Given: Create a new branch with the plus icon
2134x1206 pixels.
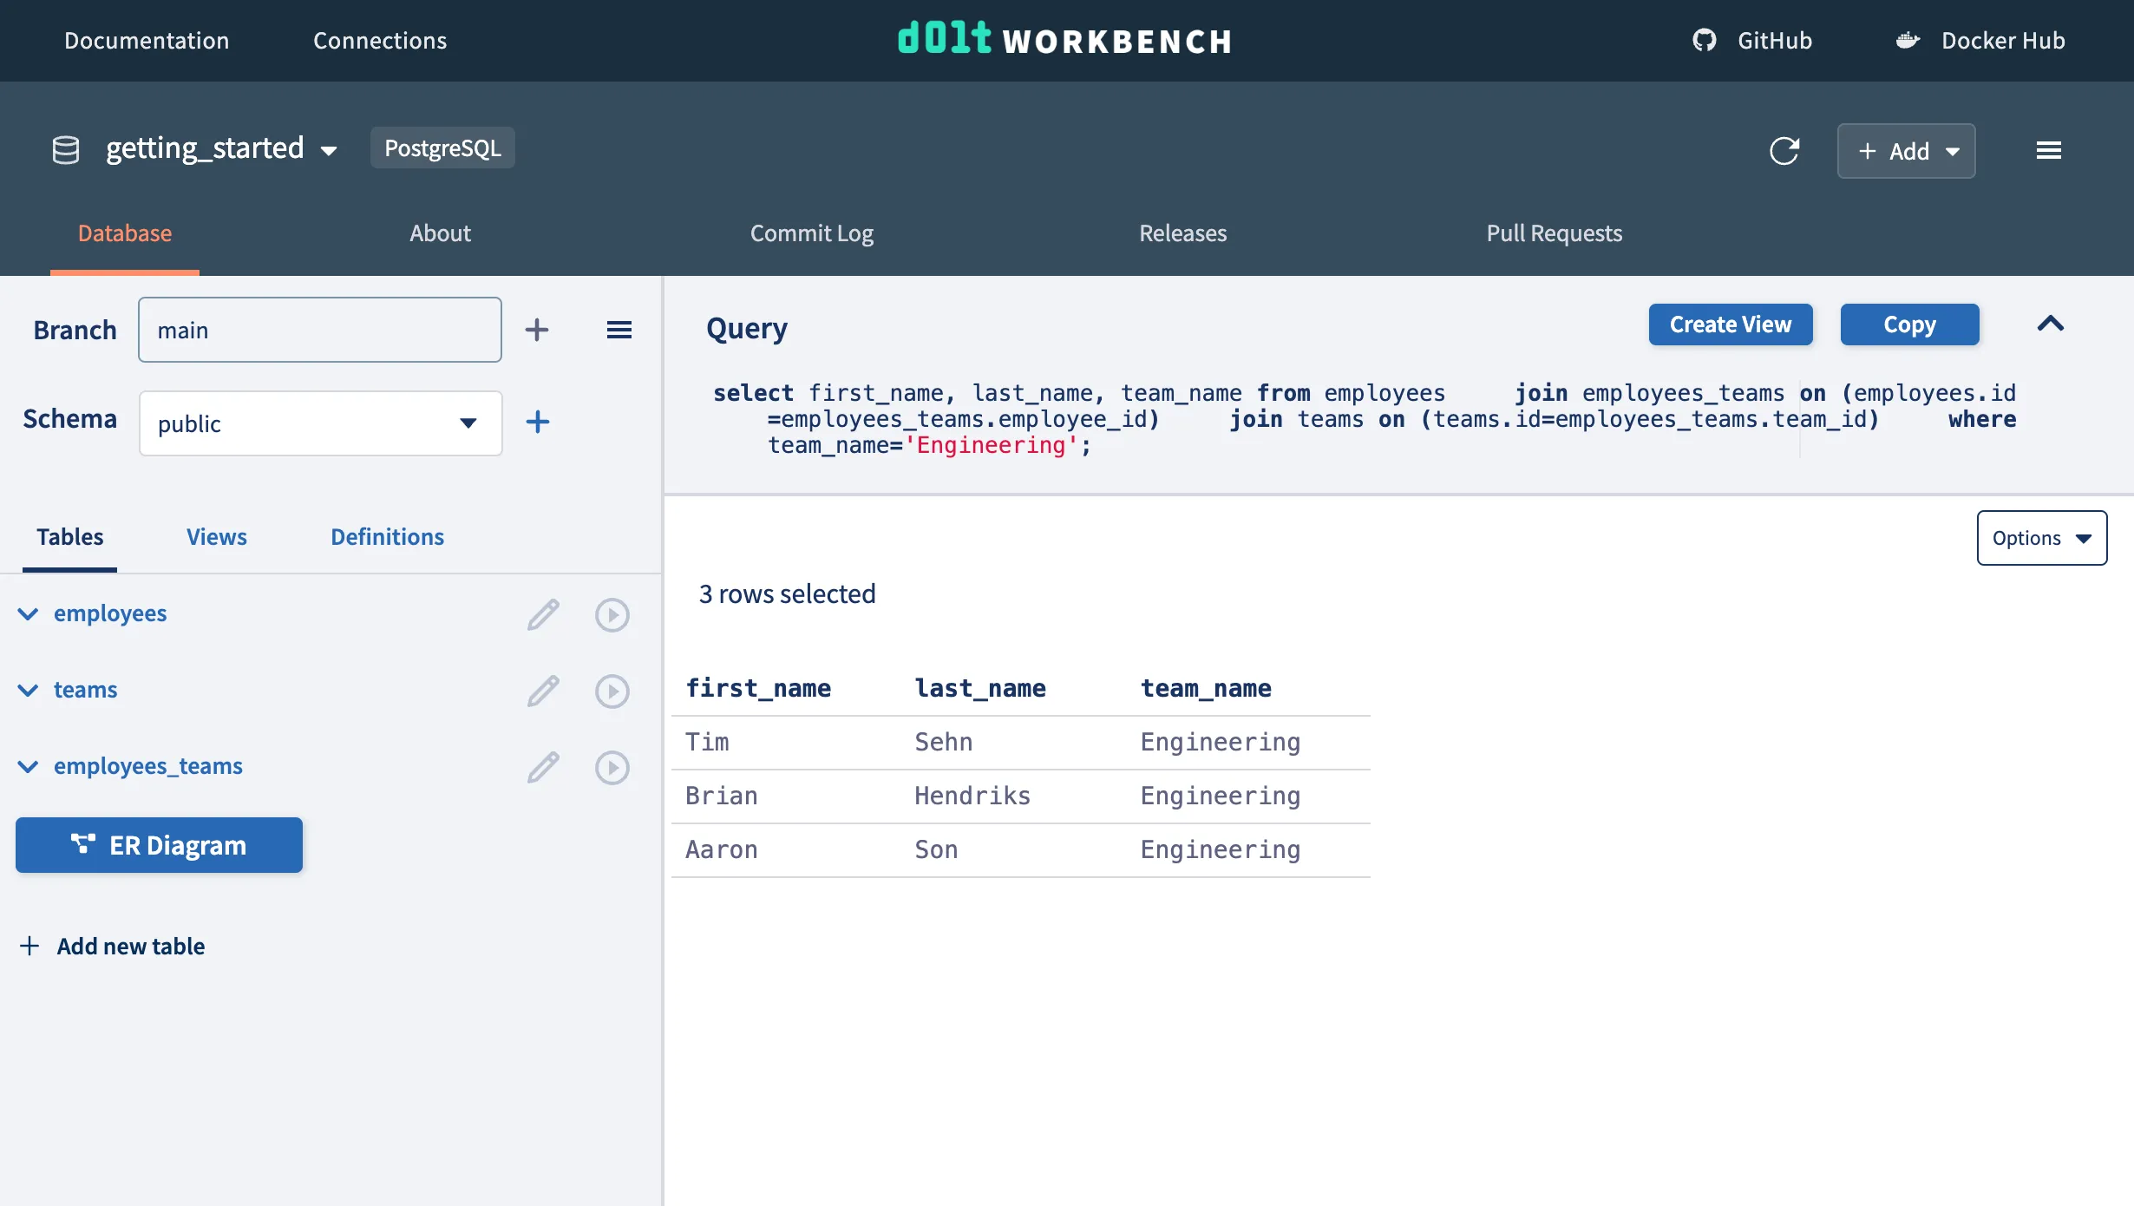Looking at the screenshot, I should (x=538, y=330).
